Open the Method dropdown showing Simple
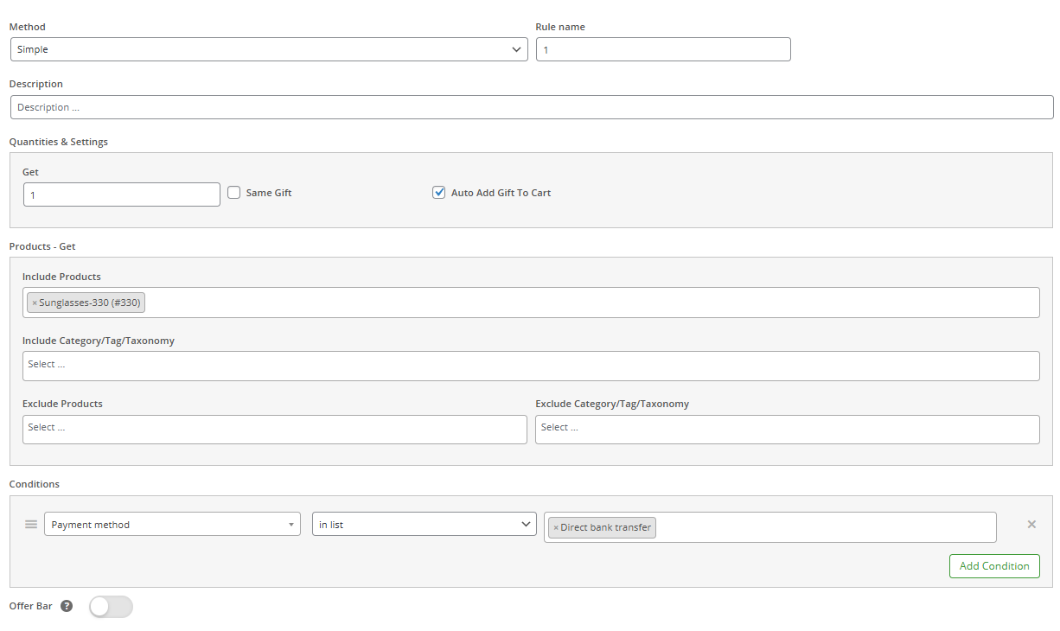Screen dimensions: 1060x631 [268, 50]
